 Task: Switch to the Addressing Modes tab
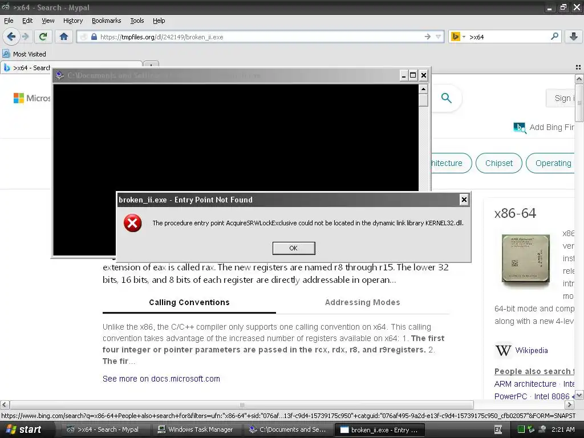tap(362, 302)
